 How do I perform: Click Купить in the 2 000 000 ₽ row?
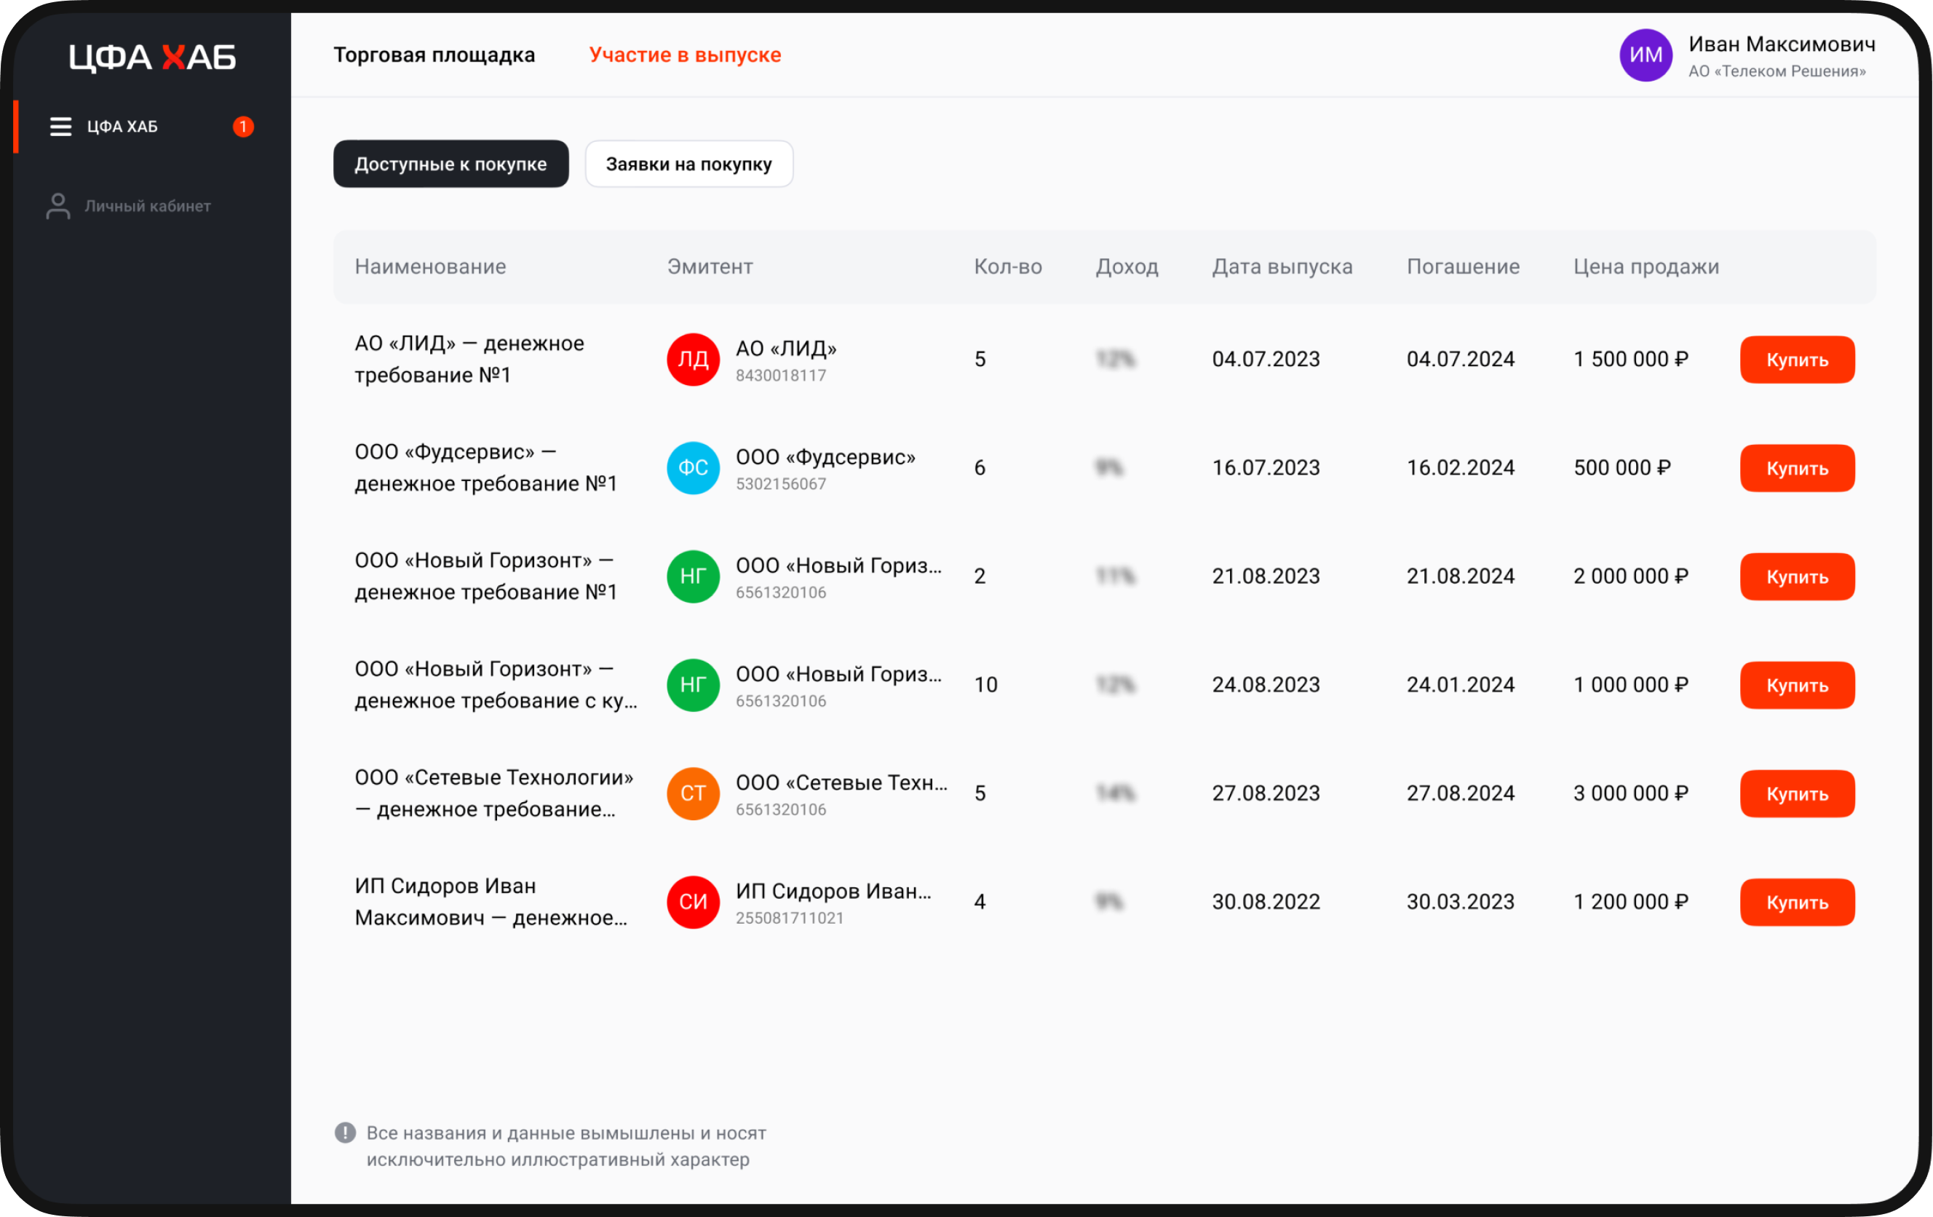pos(1798,576)
